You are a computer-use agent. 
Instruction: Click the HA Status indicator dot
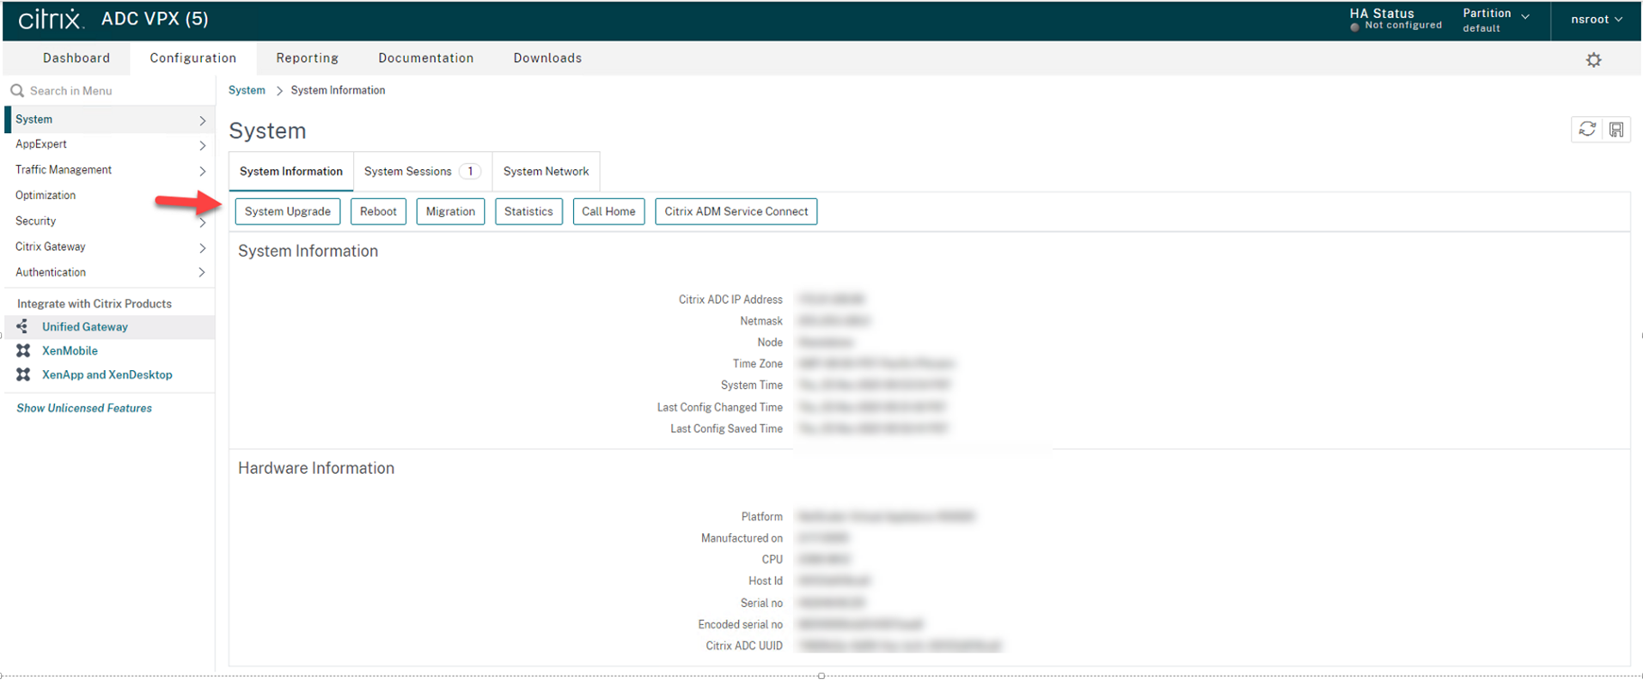click(x=1355, y=27)
